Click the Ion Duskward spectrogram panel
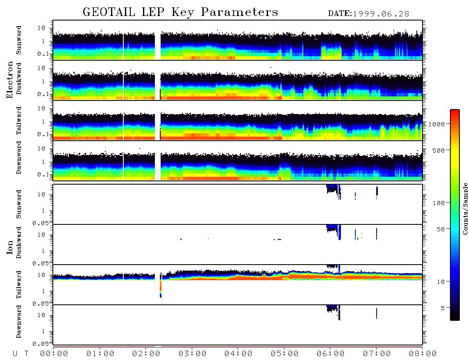The image size is (468, 361). coord(238,244)
